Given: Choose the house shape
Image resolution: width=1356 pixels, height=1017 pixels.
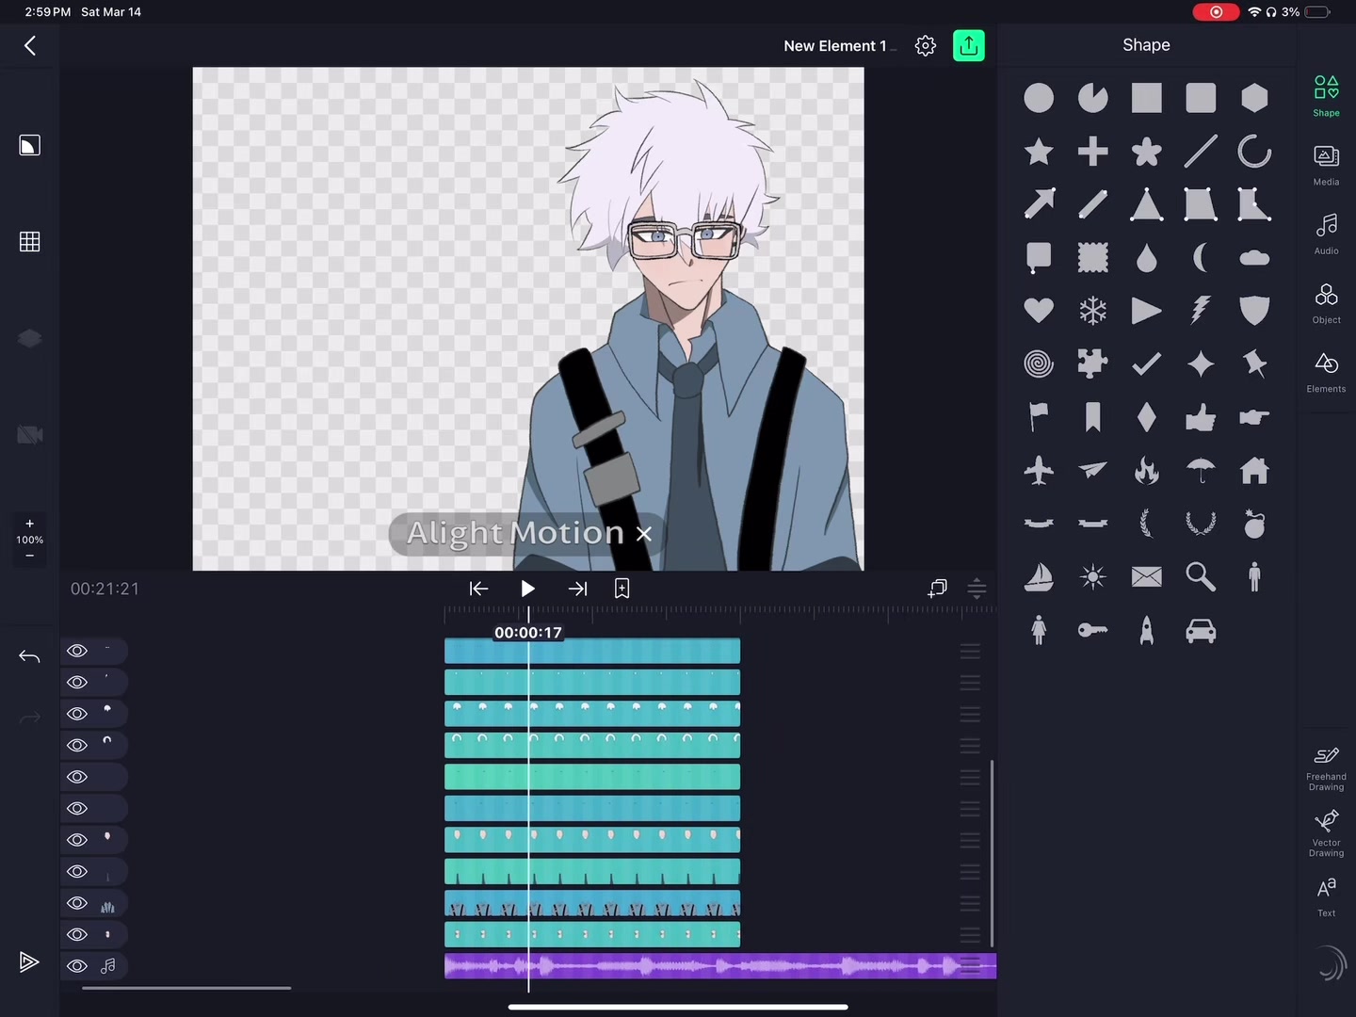Looking at the screenshot, I should pyautogui.click(x=1254, y=470).
